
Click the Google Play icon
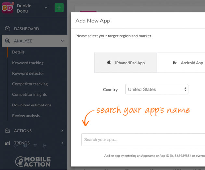pos(175,63)
